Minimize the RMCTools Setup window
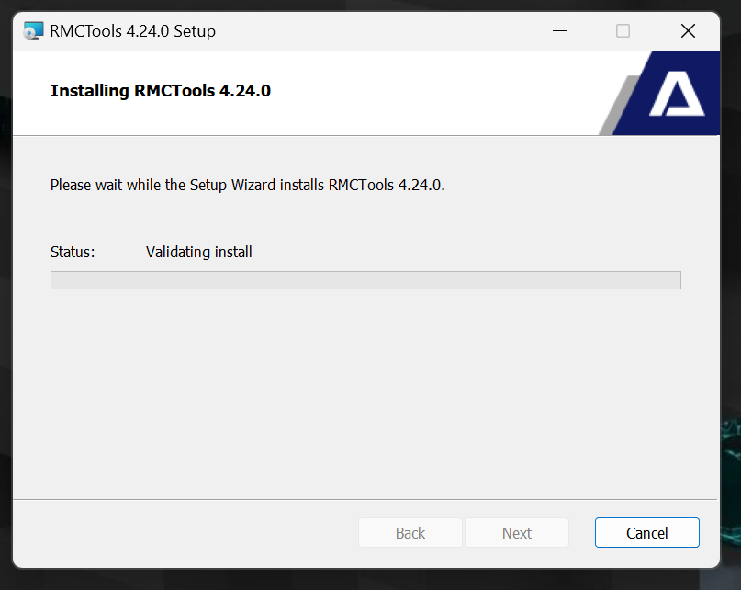Viewport: 741px width, 590px height. [559, 30]
